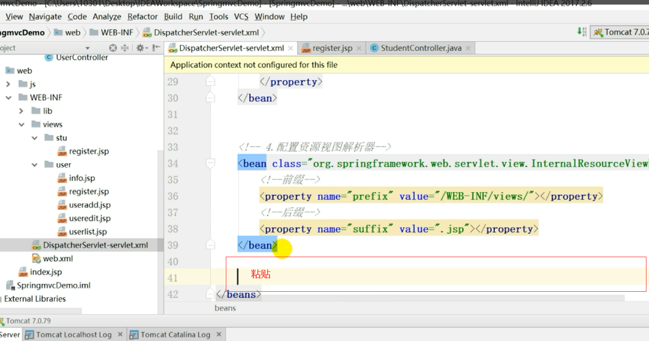Click the info.jsp file icon
The image size is (649, 341).
point(62,178)
